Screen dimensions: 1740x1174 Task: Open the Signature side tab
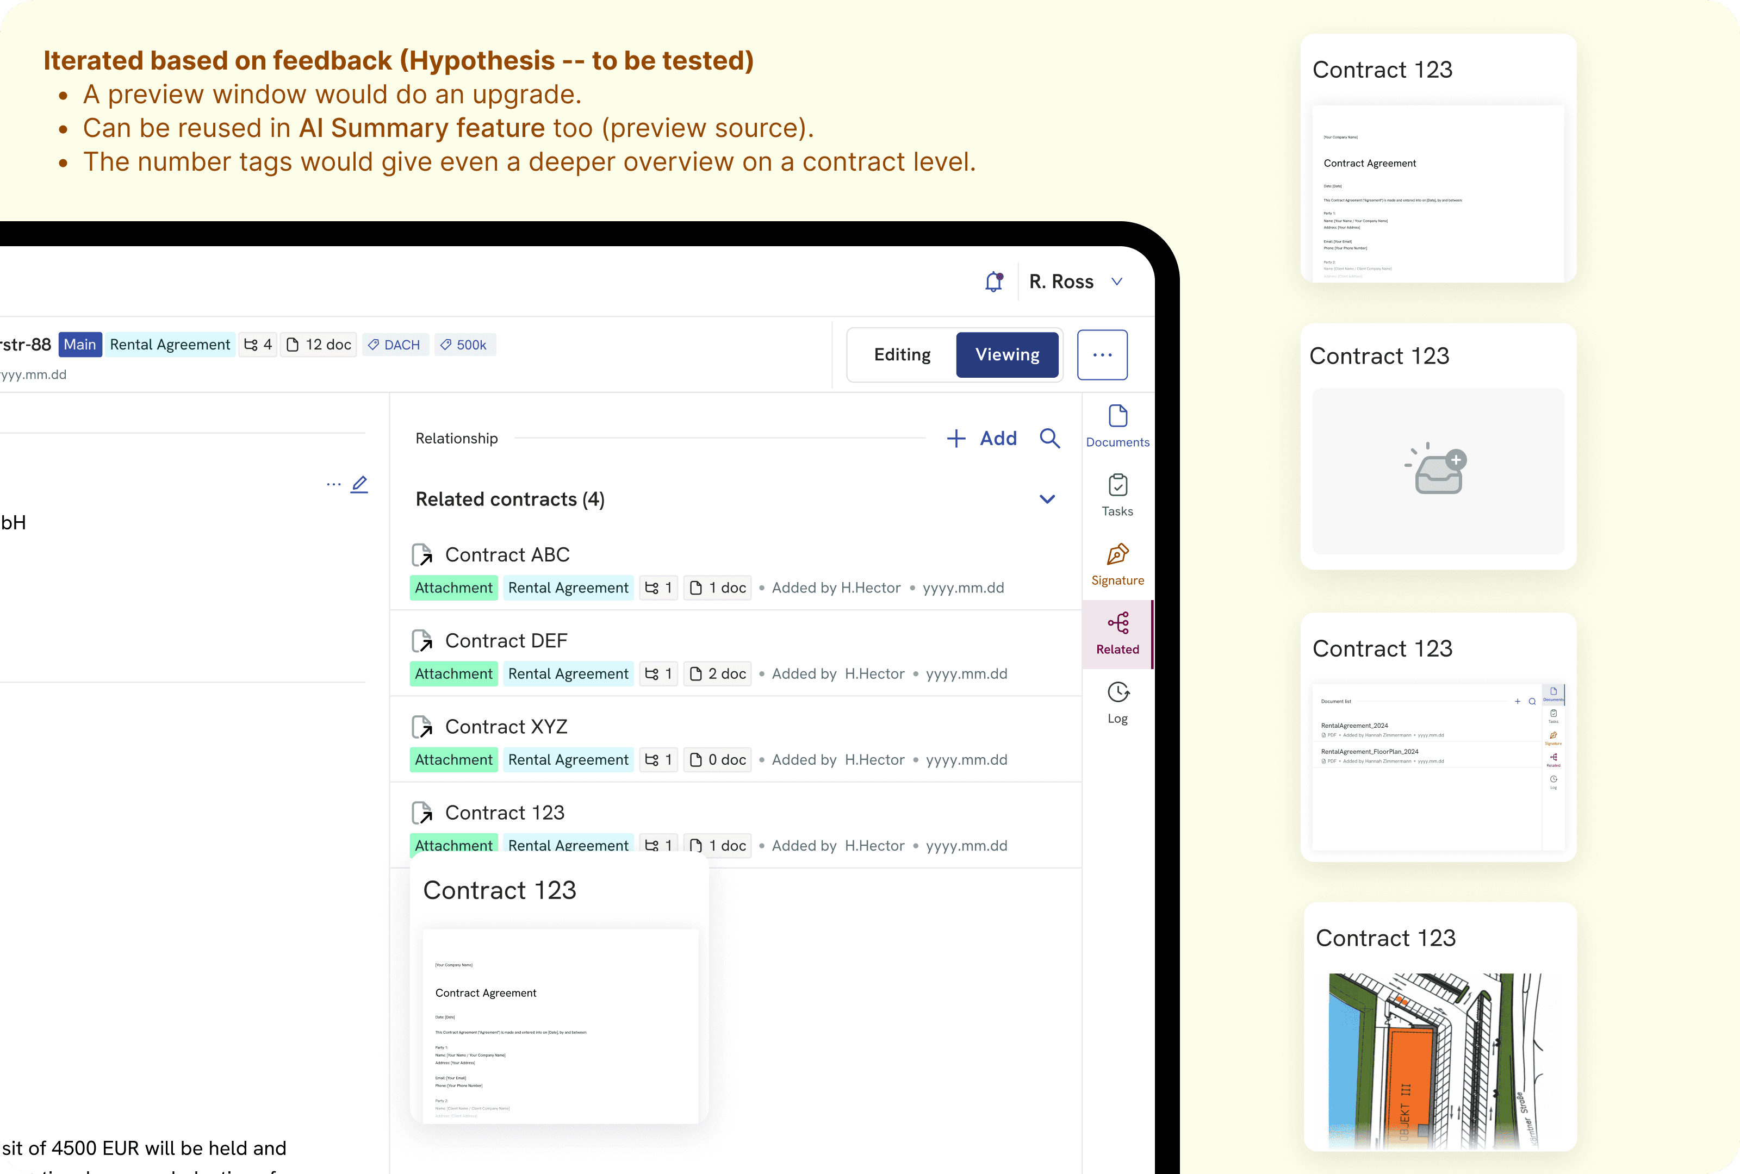coord(1117,564)
